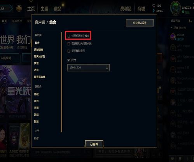Click the add friend icon
The width and height of the screenshot is (194, 162).
coord(190,21)
